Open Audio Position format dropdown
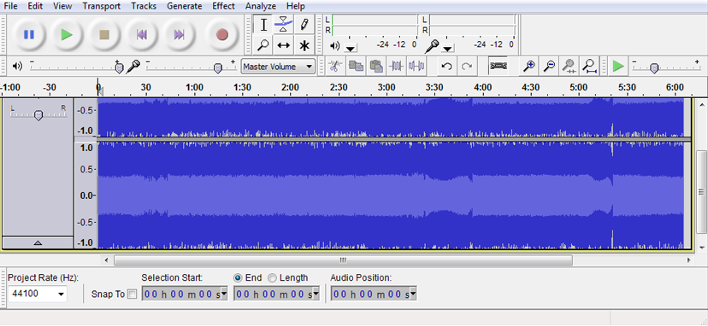Screen dimensions: 708x326 pyautogui.click(x=413, y=294)
